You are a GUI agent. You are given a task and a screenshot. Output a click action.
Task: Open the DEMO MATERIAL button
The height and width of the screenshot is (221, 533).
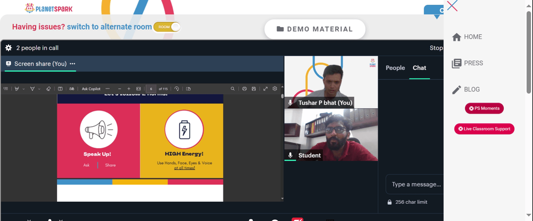coord(315,29)
